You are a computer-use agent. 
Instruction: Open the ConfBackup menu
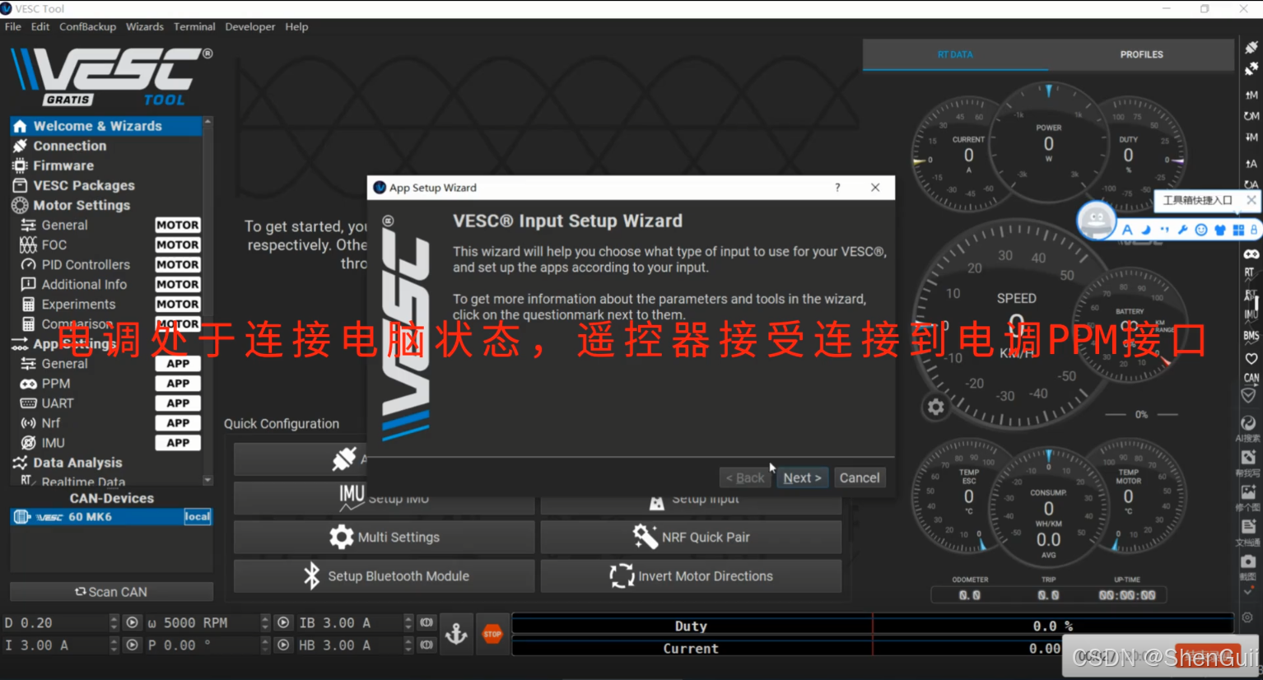pos(87,26)
